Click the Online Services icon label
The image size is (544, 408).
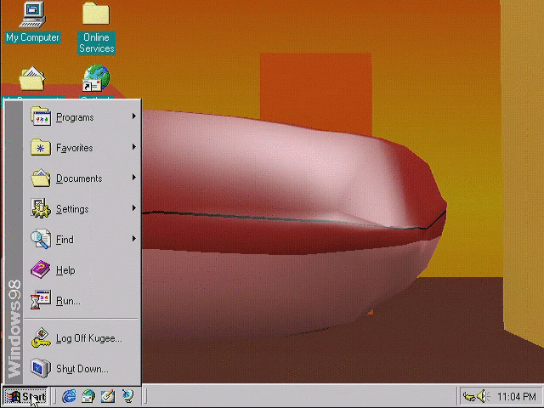click(96, 42)
